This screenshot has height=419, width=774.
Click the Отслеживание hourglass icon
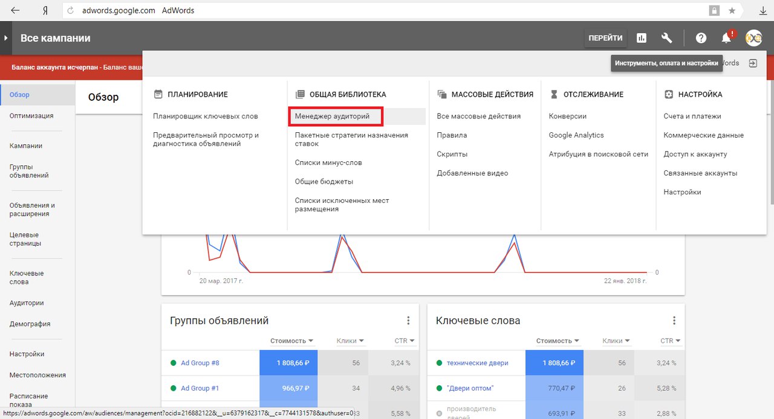click(554, 94)
